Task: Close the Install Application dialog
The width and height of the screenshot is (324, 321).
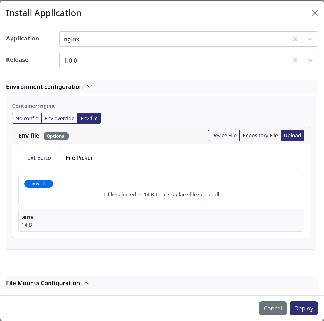Action: pyautogui.click(x=315, y=13)
